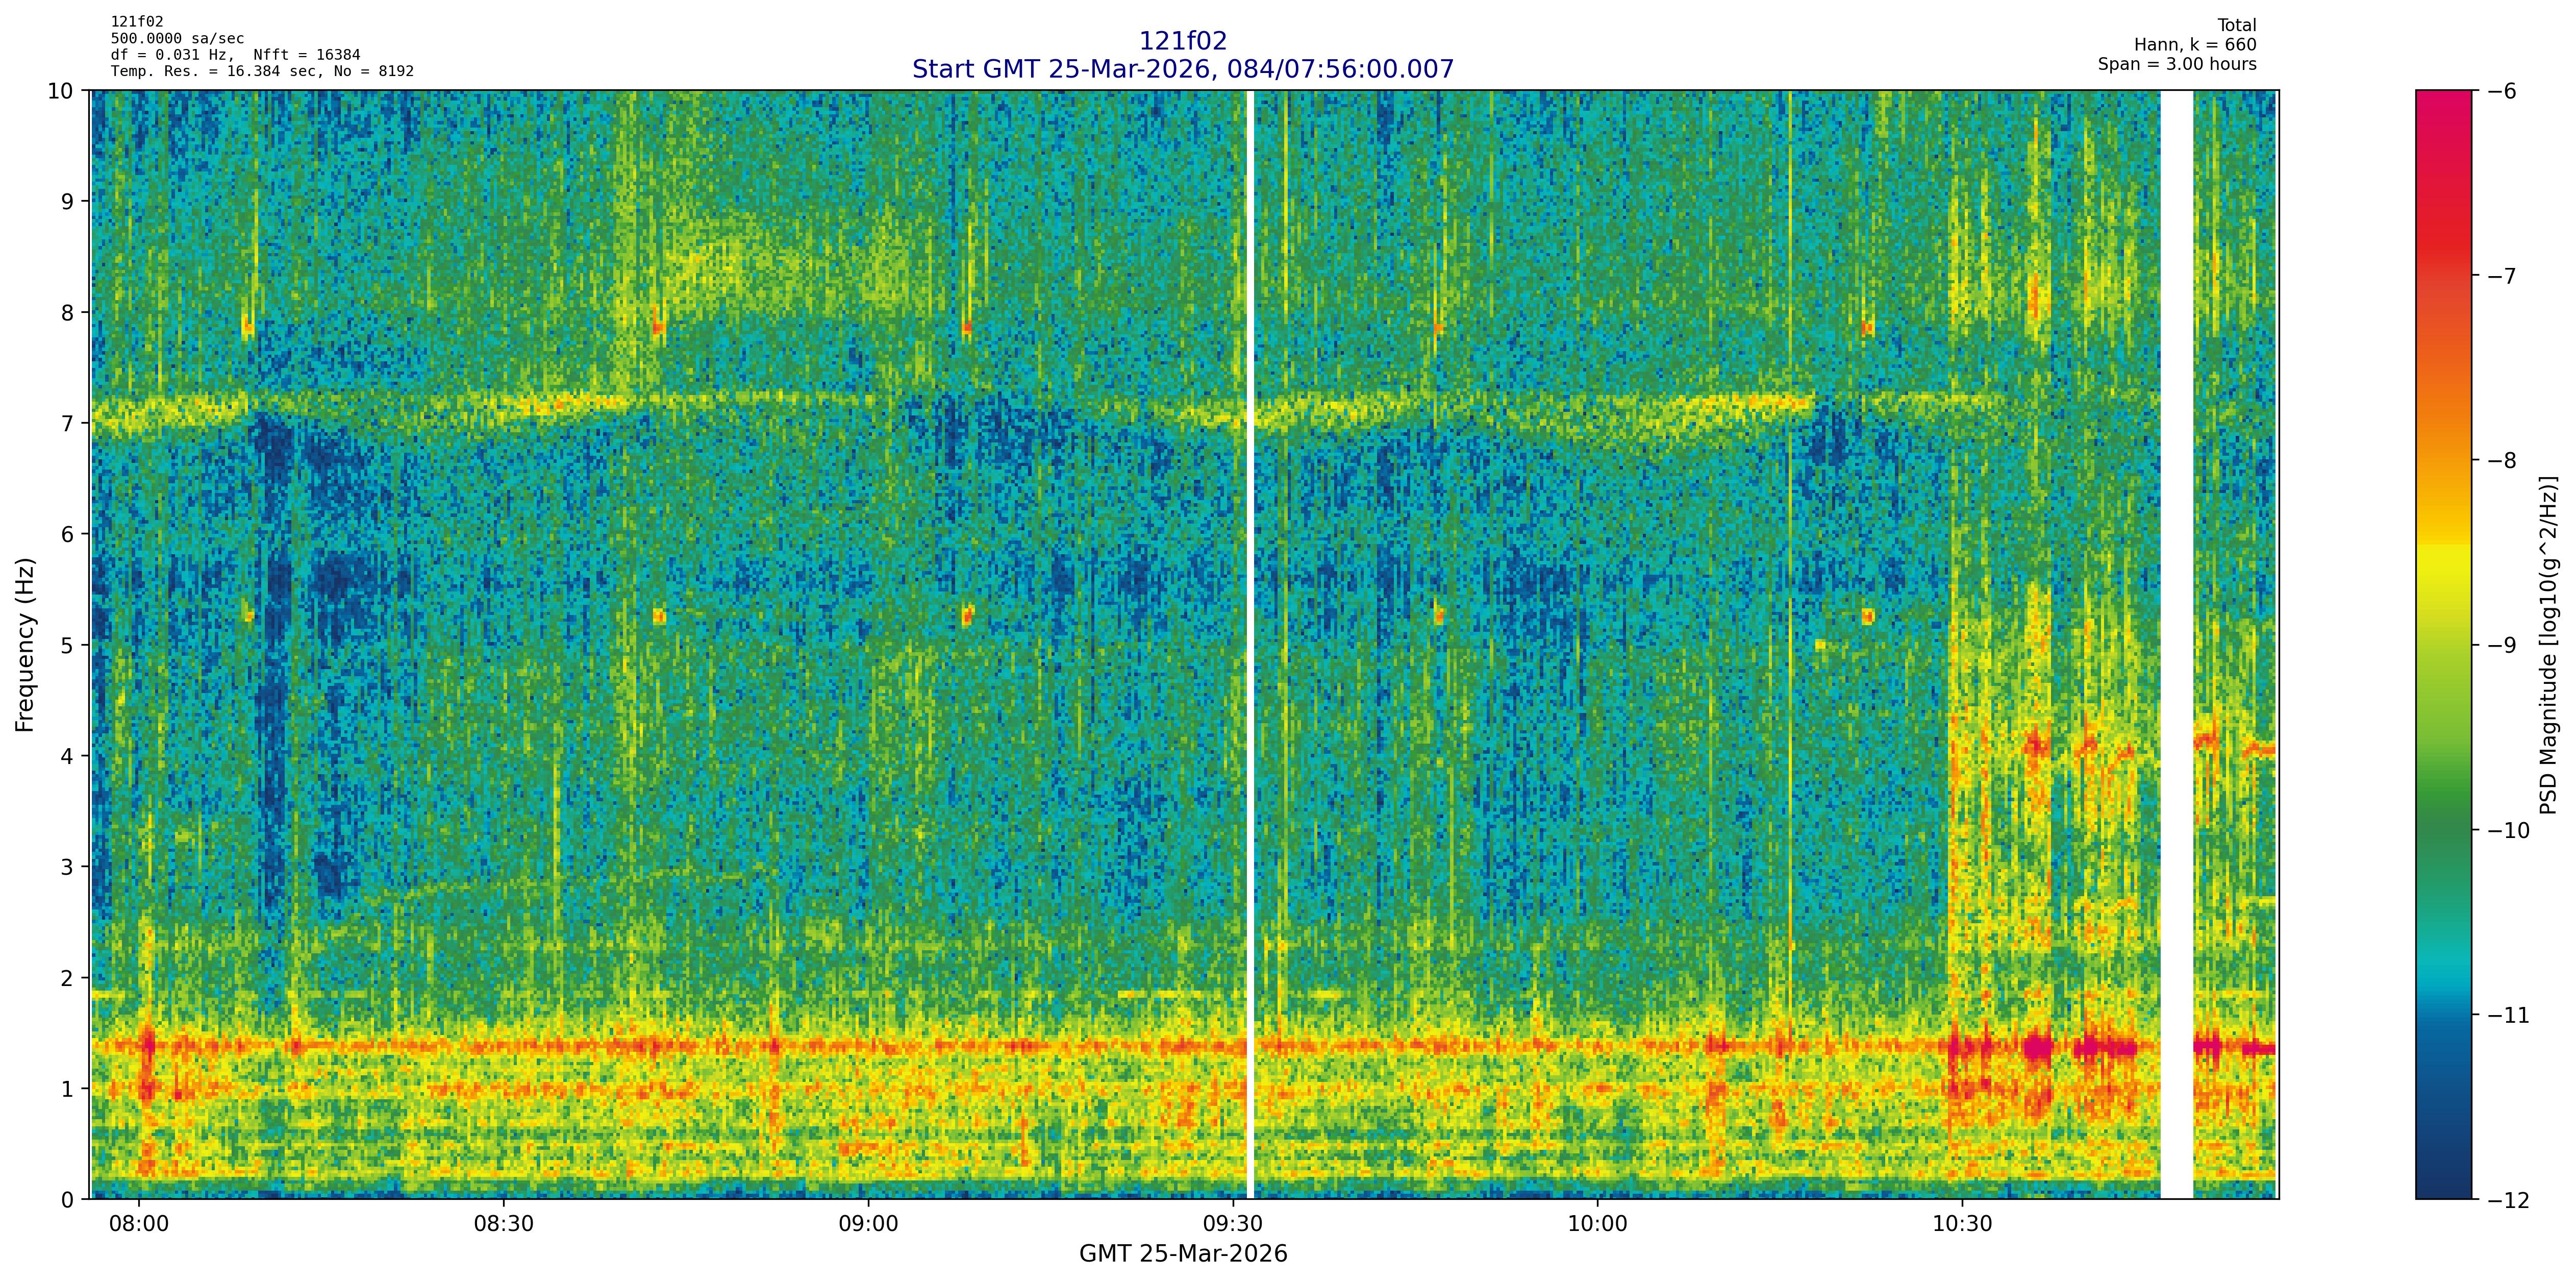The height and width of the screenshot is (1282, 2576).
Task: Click the 09:00 time axis tick label
Action: click(868, 1224)
